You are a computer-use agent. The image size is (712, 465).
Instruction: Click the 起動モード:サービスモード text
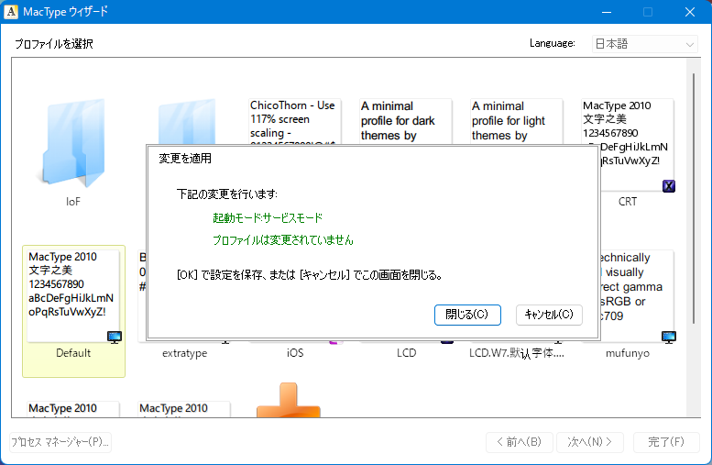pos(268,218)
